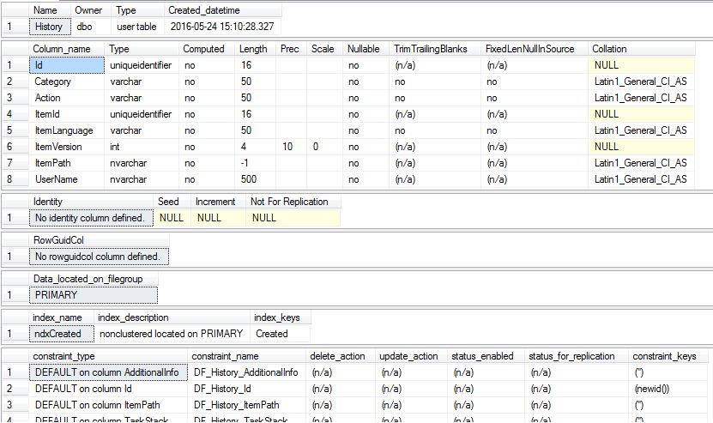This screenshot has height=423, width=713.
Task: Click the 'Owner' column header
Action: pyautogui.click(x=91, y=10)
